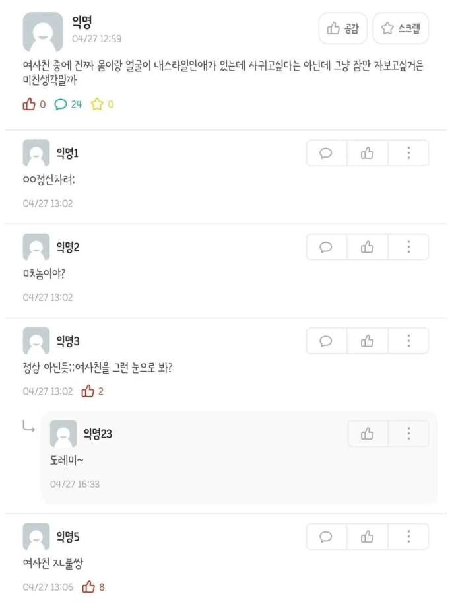454x602 pixels.
Task: Click the blue comment count 24 icon
Action: (68, 104)
